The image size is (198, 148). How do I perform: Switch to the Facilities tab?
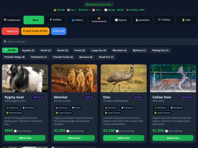(164, 20)
